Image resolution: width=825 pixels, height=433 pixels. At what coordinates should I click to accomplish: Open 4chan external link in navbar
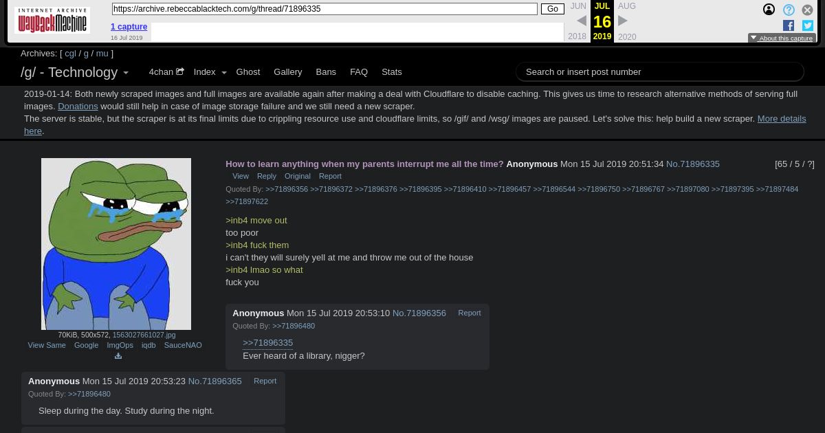pos(166,71)
